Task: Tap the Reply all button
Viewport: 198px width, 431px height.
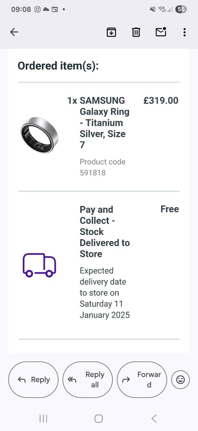Action: [x=88, y=380]
